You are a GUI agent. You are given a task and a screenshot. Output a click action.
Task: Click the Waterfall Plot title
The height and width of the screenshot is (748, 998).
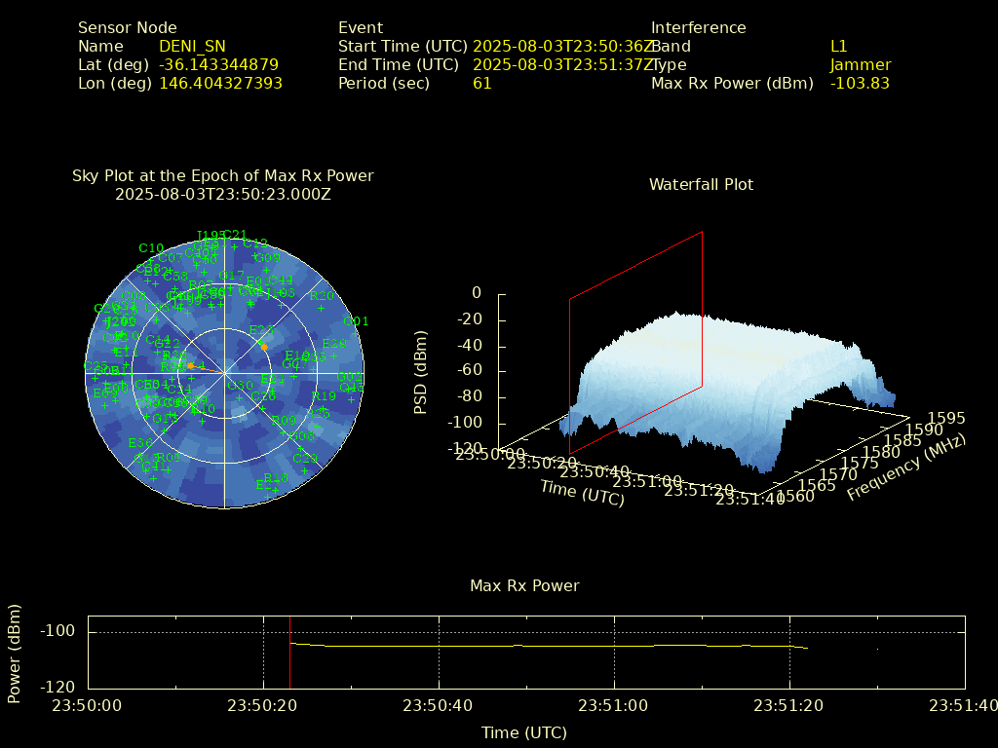701,184
